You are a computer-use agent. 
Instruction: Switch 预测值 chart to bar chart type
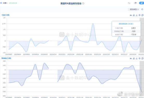click(131, 58)
